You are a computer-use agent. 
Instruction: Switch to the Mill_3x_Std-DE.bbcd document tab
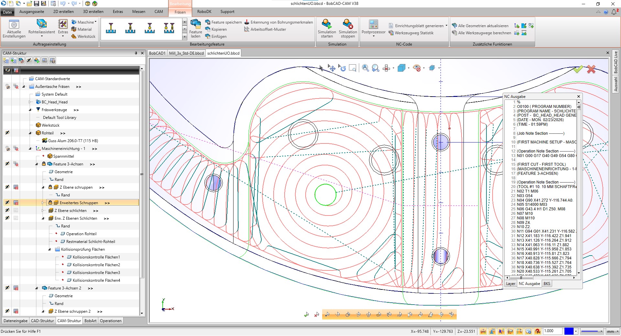point(186,53)
